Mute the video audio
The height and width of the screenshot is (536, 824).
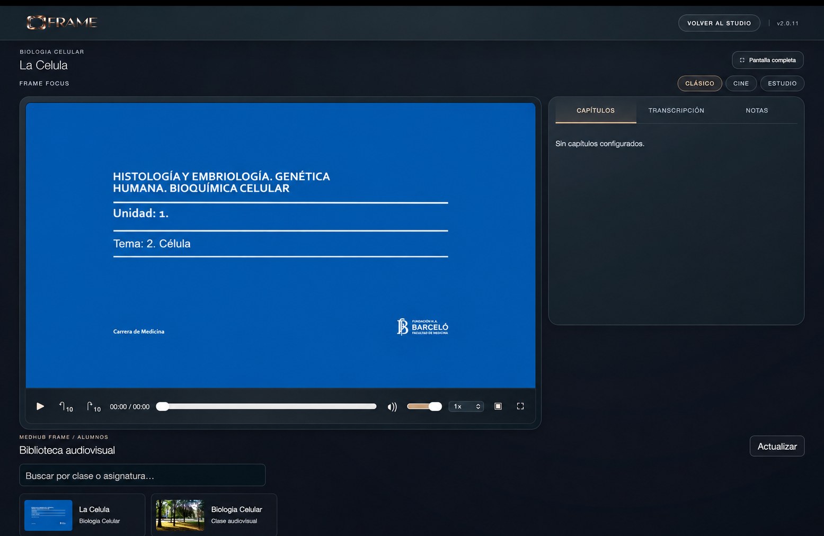click(x=392, y=406)
